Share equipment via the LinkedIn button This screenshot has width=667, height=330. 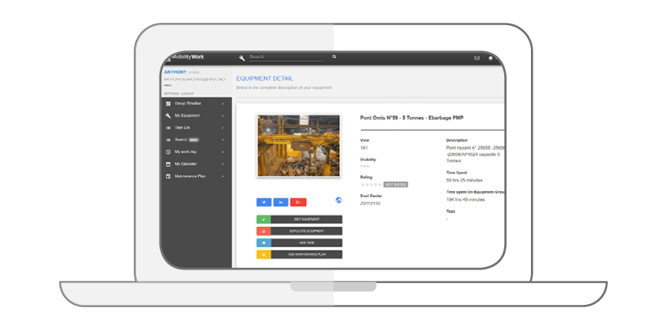pos(282,202)
